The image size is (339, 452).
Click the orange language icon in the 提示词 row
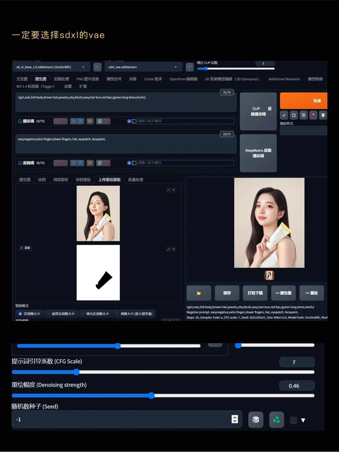tap(90, 121)
